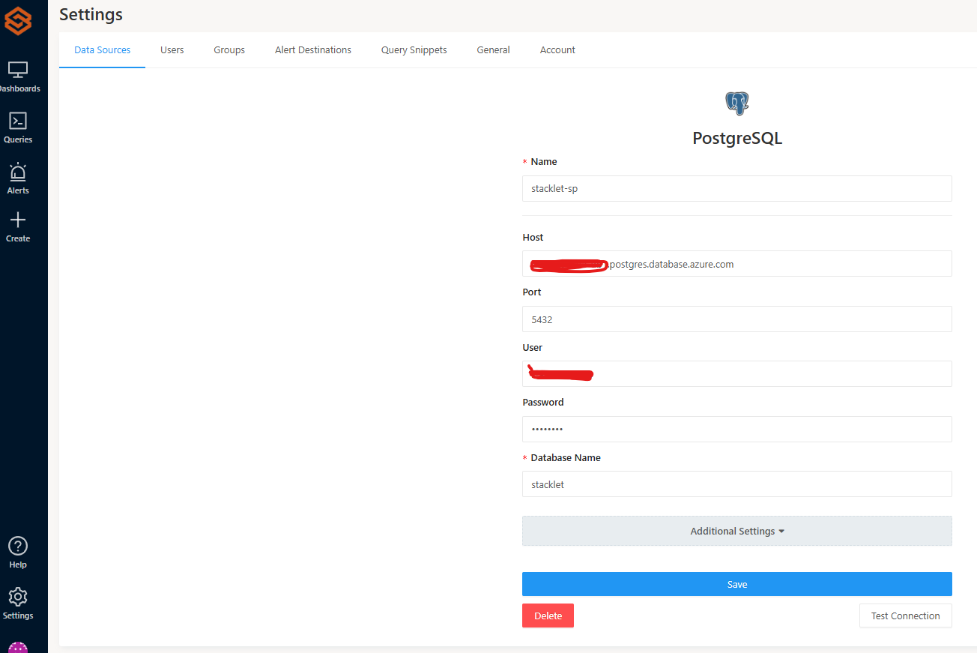Image resolution: width=977 pixels, height=653 pixels.
Task: Click the blue Save button
Action: (737, 584)
